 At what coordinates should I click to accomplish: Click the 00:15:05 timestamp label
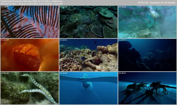click(x=122, y=7)
